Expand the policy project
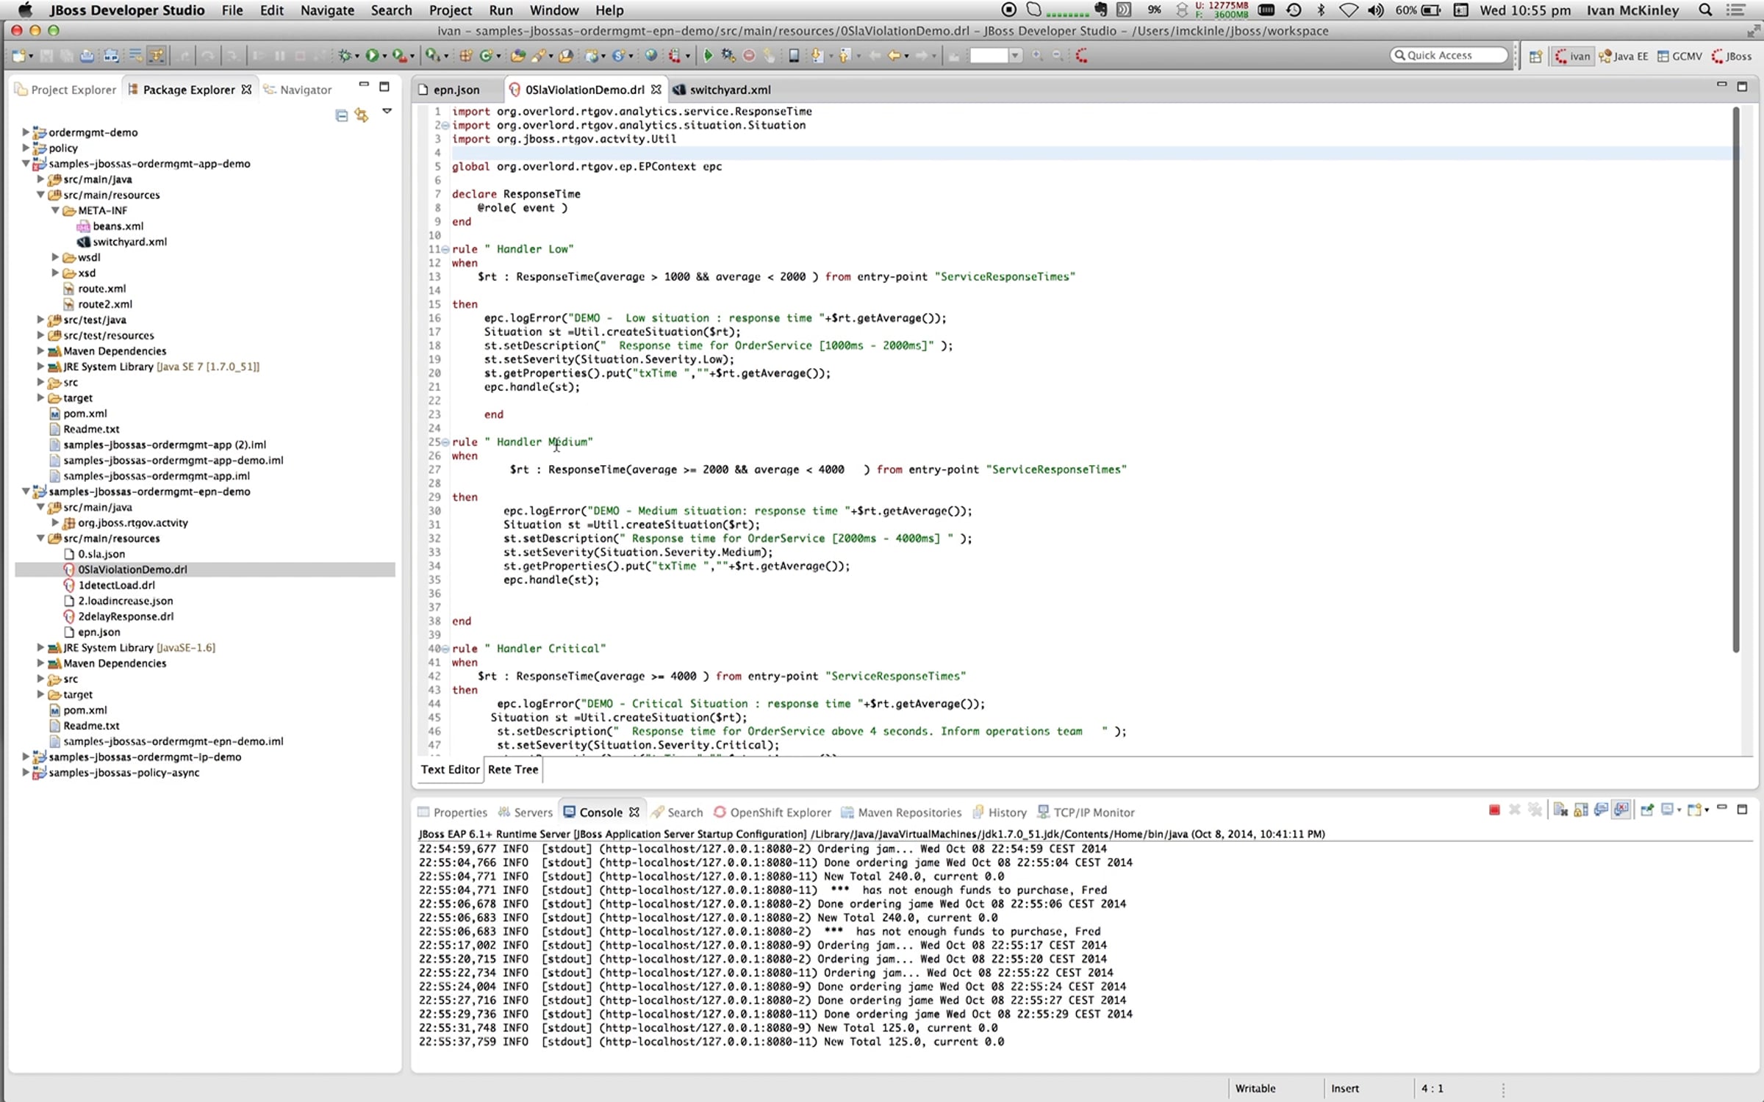1764x1102 pixels. coord(26,148)
